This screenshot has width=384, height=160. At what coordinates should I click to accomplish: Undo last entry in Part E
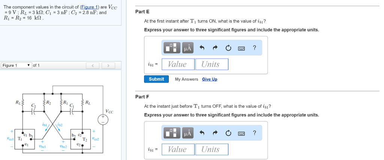point(202,48)
